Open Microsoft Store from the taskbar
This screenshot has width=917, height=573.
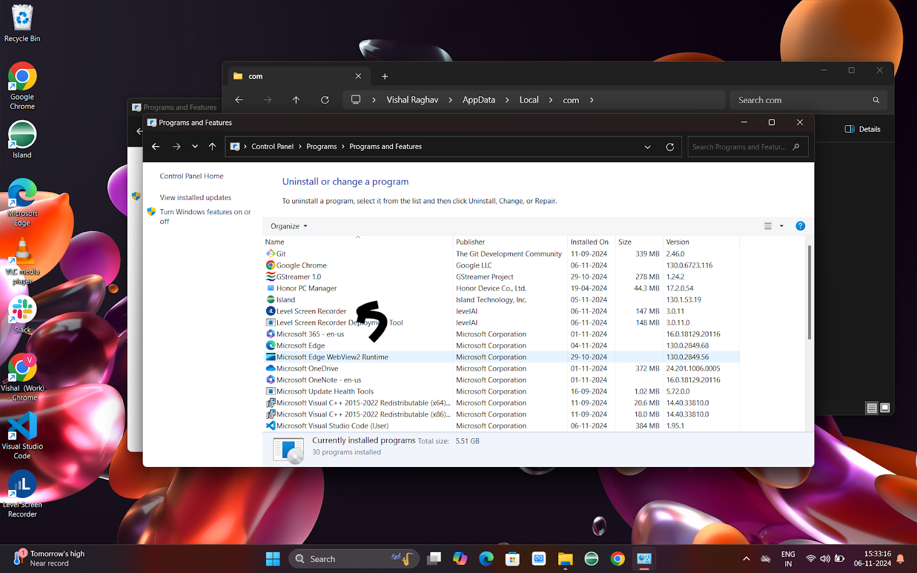pos(512,559)
